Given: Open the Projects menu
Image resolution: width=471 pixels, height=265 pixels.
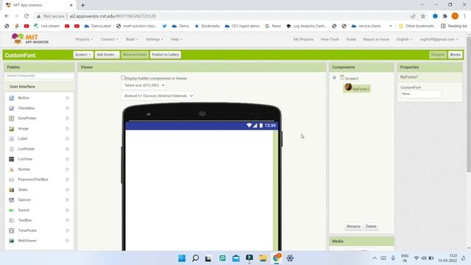Looking at the screenshot, I should click(x=84, y=39).
